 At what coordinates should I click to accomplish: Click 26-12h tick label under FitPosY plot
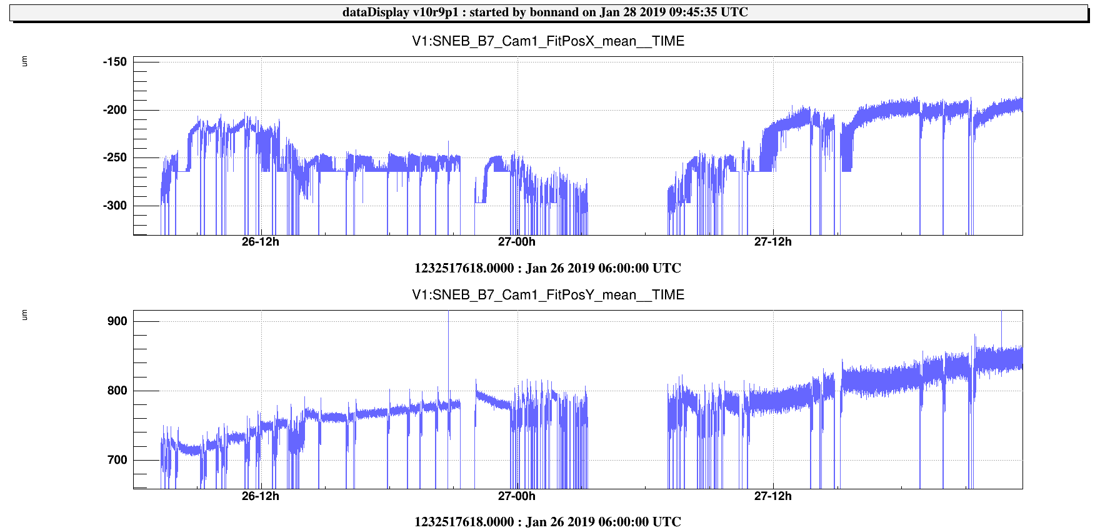tap(261, 496)
